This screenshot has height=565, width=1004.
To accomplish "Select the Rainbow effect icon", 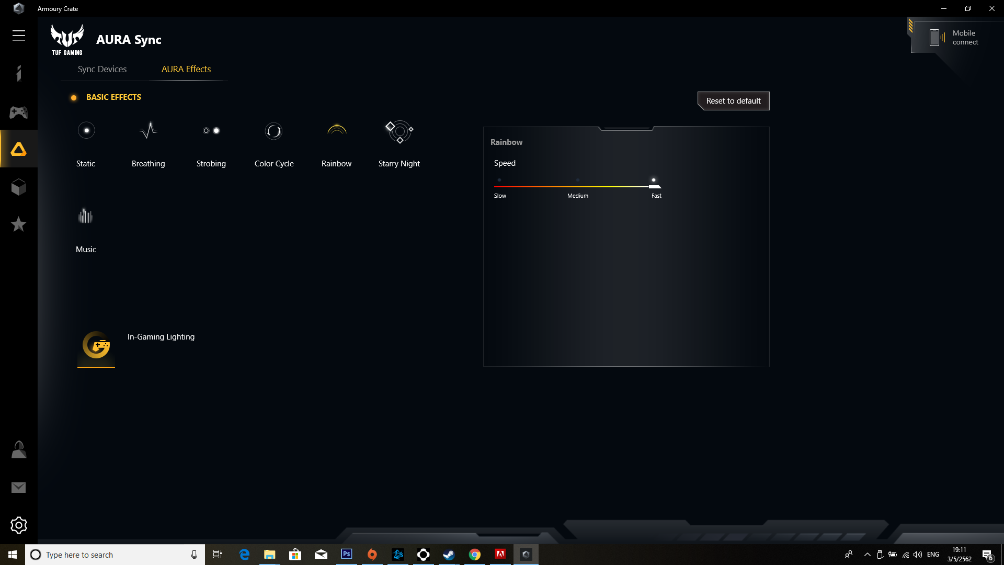I will click(x=337, y=130).
